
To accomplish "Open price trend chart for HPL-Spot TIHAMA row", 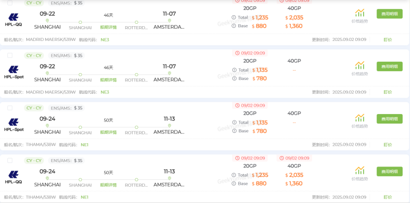I will tap(359, 121).
